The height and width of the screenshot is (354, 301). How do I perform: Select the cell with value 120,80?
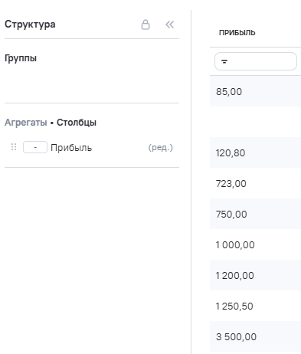pyautogui.click(x=255, y=152)
